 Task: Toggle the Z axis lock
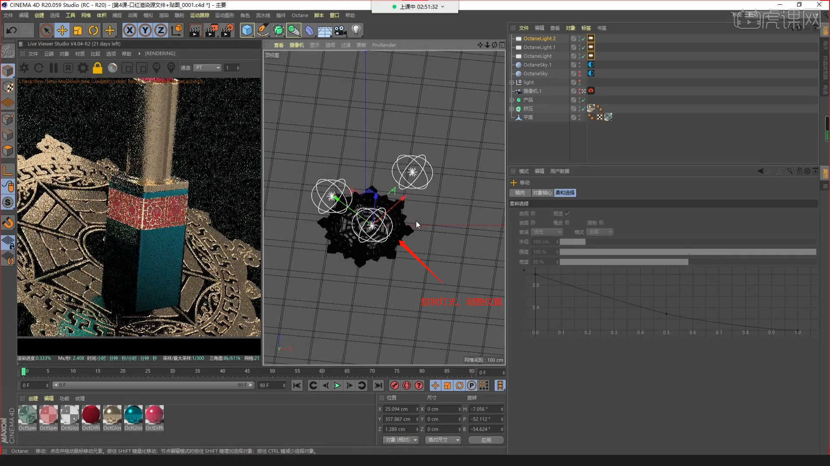(161, 30)
